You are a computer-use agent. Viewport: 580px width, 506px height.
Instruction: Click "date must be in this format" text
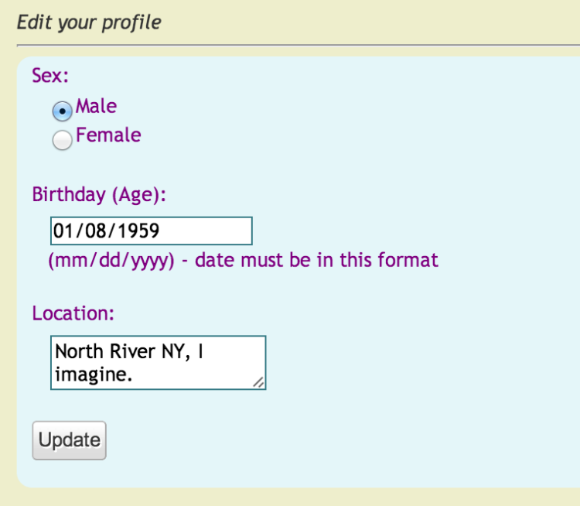(x=316, y=260)
